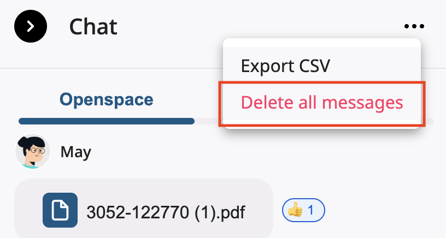This screenshot has height=238, width=446.
Task: Choose Delete all messages
Action: click(321, 103)
